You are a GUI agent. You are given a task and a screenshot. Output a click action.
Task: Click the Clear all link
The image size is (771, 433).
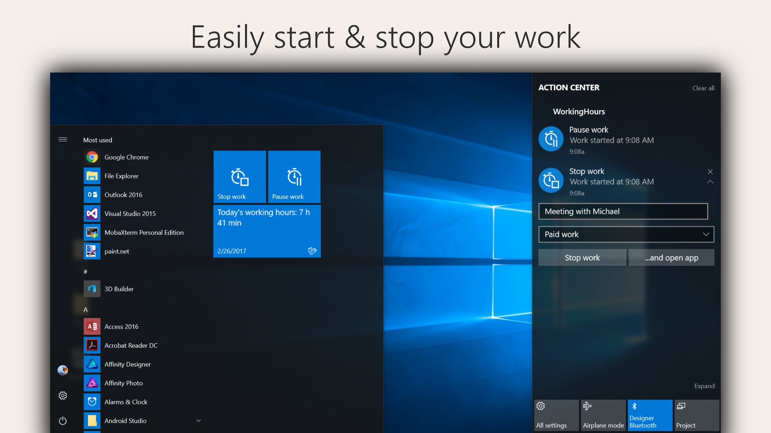[703, 88]
